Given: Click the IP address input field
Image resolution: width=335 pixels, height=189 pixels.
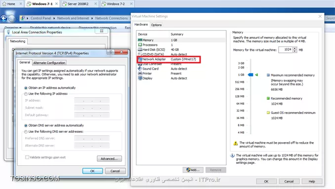Looking at the screenshot, I should 92,100.
